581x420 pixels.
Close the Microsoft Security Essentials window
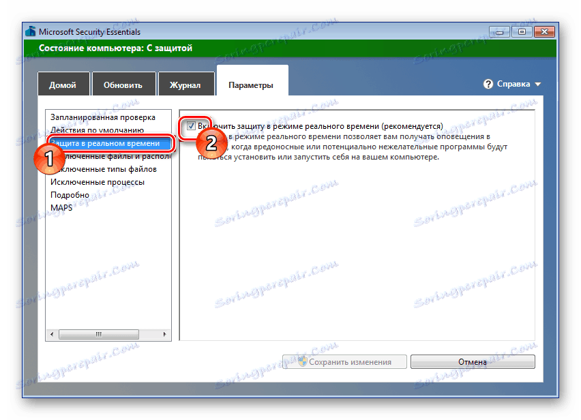pyautogui.click(x=544, y=32)
